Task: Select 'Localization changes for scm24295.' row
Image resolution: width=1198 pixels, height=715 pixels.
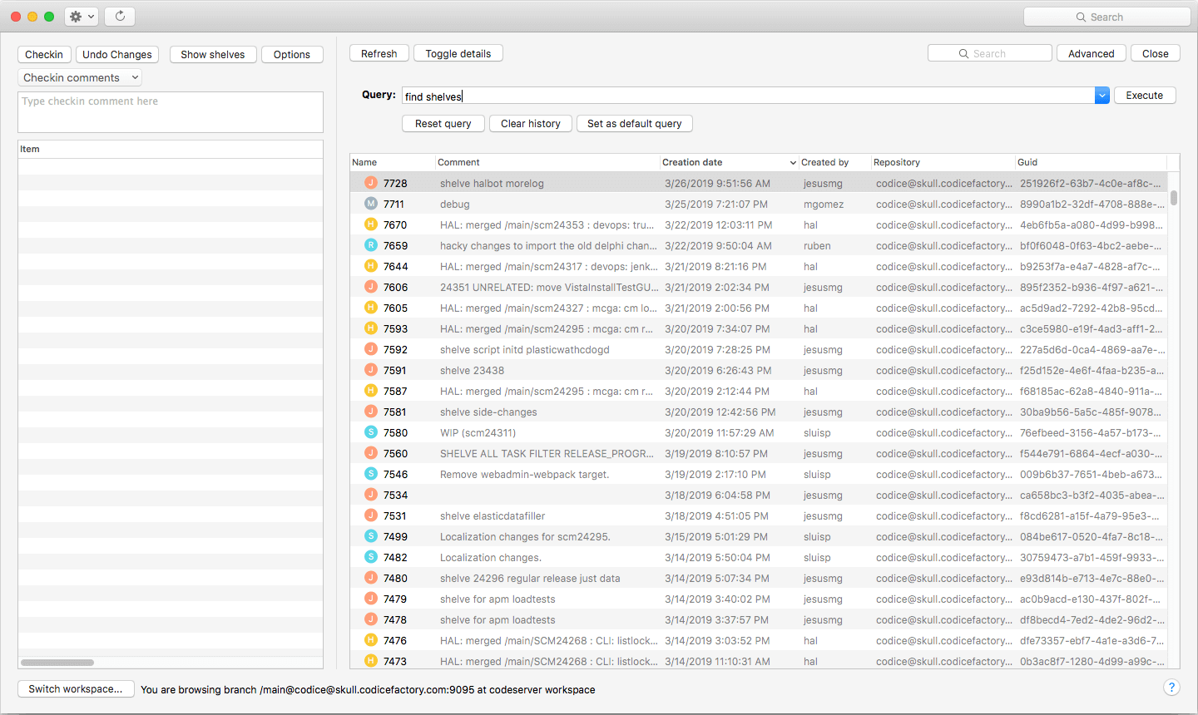Action: pos(759,536)
